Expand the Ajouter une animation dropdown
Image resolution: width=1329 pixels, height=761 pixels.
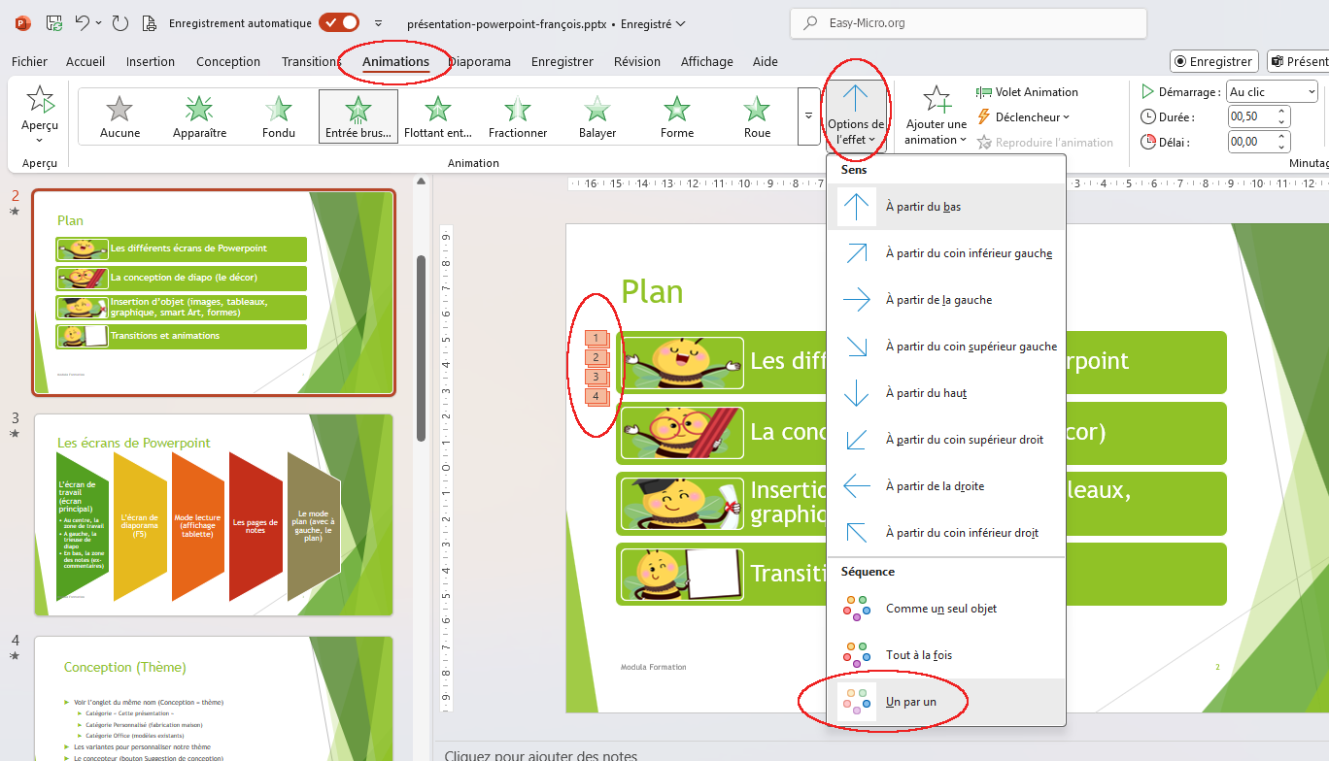pos(936,140)
